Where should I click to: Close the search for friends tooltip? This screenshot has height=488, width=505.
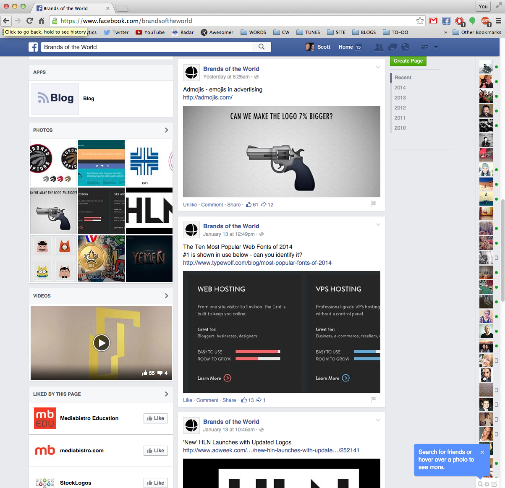coord(482,452)
